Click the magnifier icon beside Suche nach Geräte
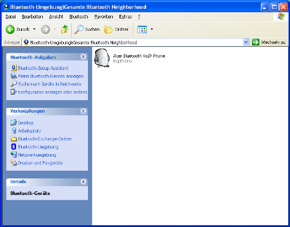The height and width of the screenshot is (227, 290). [x=14, y=84]
